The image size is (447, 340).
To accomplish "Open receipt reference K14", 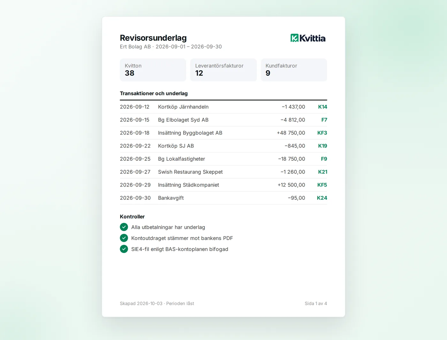I will point(322,107).
